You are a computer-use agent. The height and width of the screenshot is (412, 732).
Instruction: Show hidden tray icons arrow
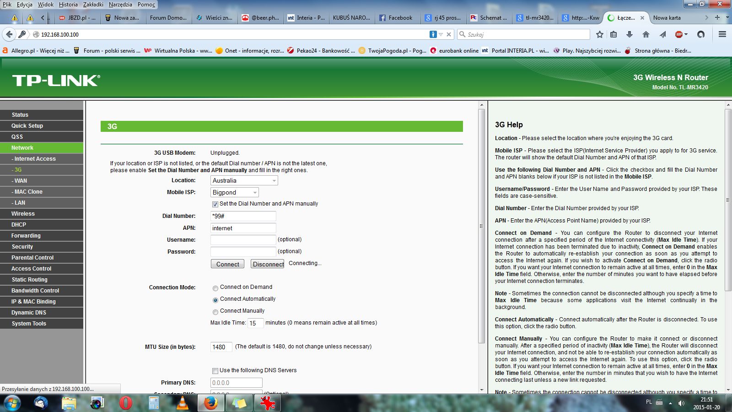(670, 403)
